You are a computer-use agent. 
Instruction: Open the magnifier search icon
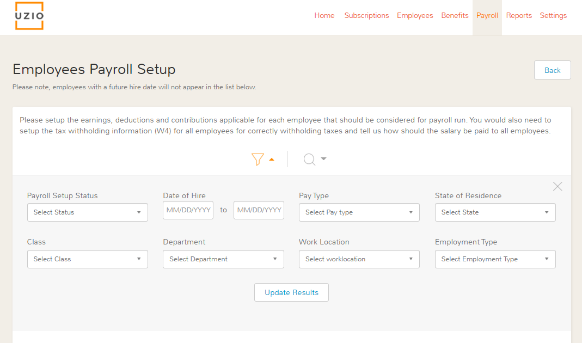pos(310,159)
